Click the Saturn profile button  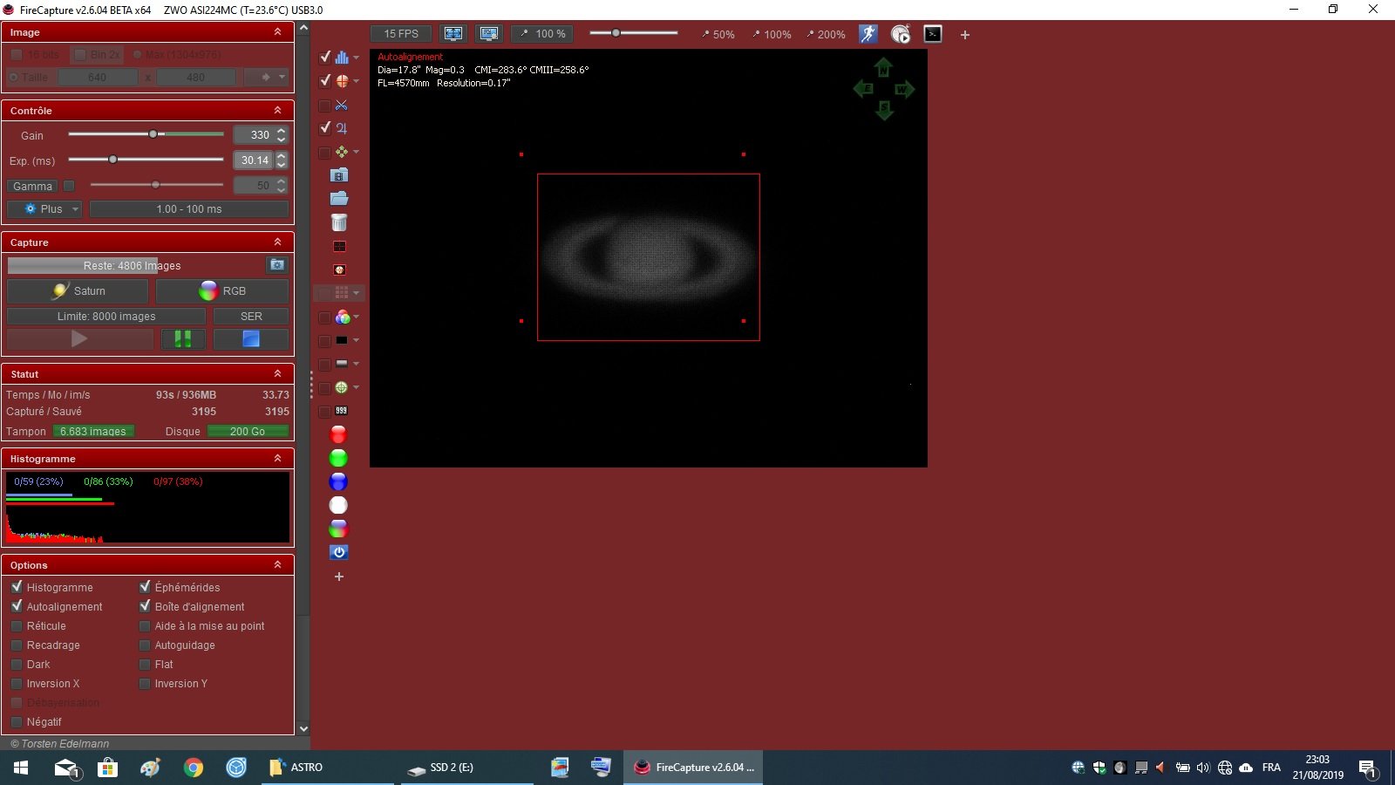click(79, 290)
